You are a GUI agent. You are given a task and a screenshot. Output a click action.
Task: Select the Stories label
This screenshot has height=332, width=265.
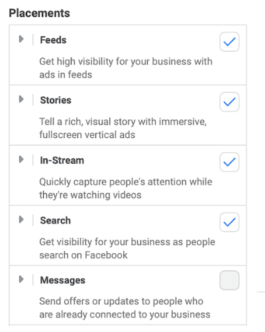click(x=56, y=100)
